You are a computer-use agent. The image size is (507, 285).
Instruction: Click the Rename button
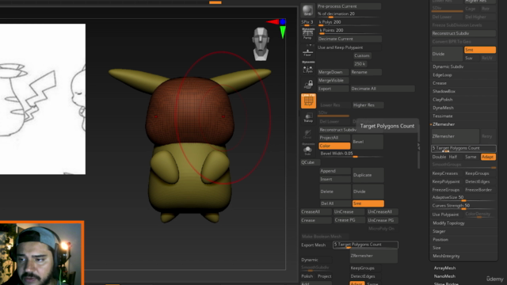366,72
